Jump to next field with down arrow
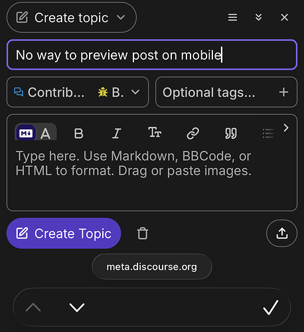 [77, 307]
